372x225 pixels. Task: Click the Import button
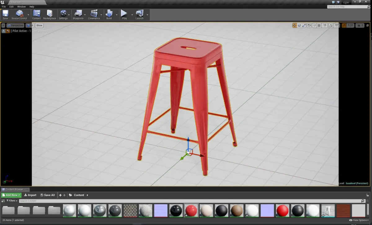click(x=30, y=195)
